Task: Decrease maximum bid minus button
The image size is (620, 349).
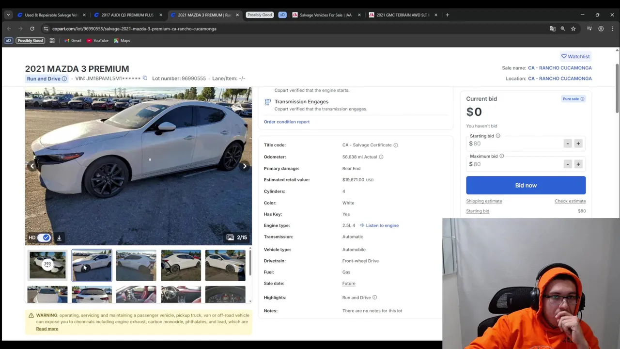Action: pyautogui.click(x=568, y=164)
